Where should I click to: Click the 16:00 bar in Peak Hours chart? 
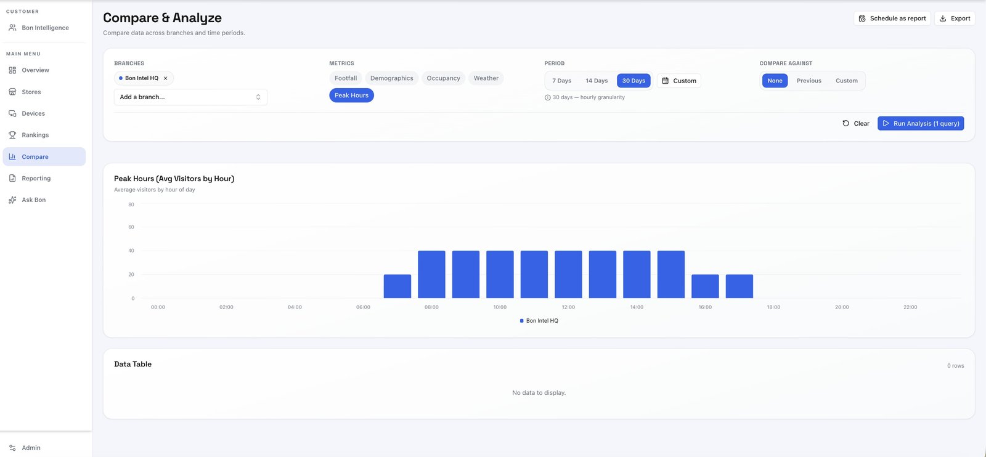(x=705, y=286)
